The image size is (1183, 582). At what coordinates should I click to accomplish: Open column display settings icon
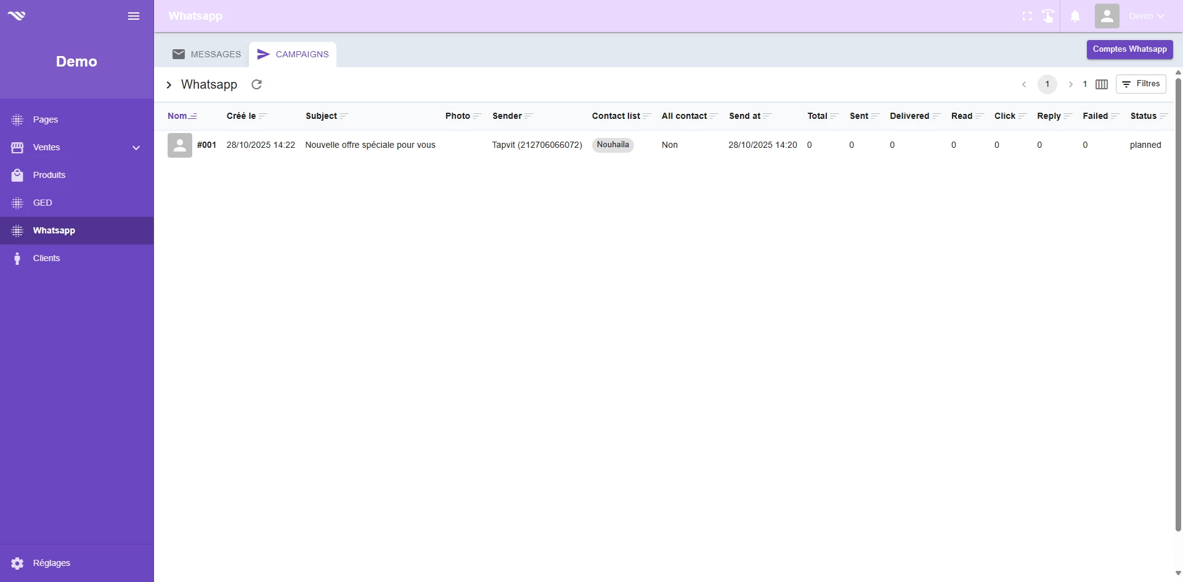(1102, 84)
